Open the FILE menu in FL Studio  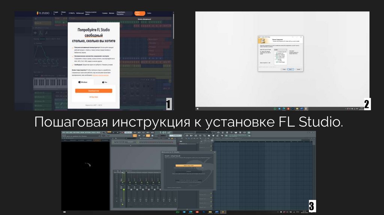pyautogui.click(x=64, y=132)
